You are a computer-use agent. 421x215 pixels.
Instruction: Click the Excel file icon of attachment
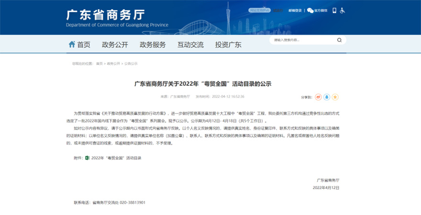[87, 158]
